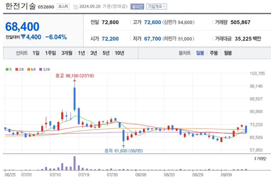Click the volume figure 505,867
This screenshot has width=271, height=181.
click(240, 22)
